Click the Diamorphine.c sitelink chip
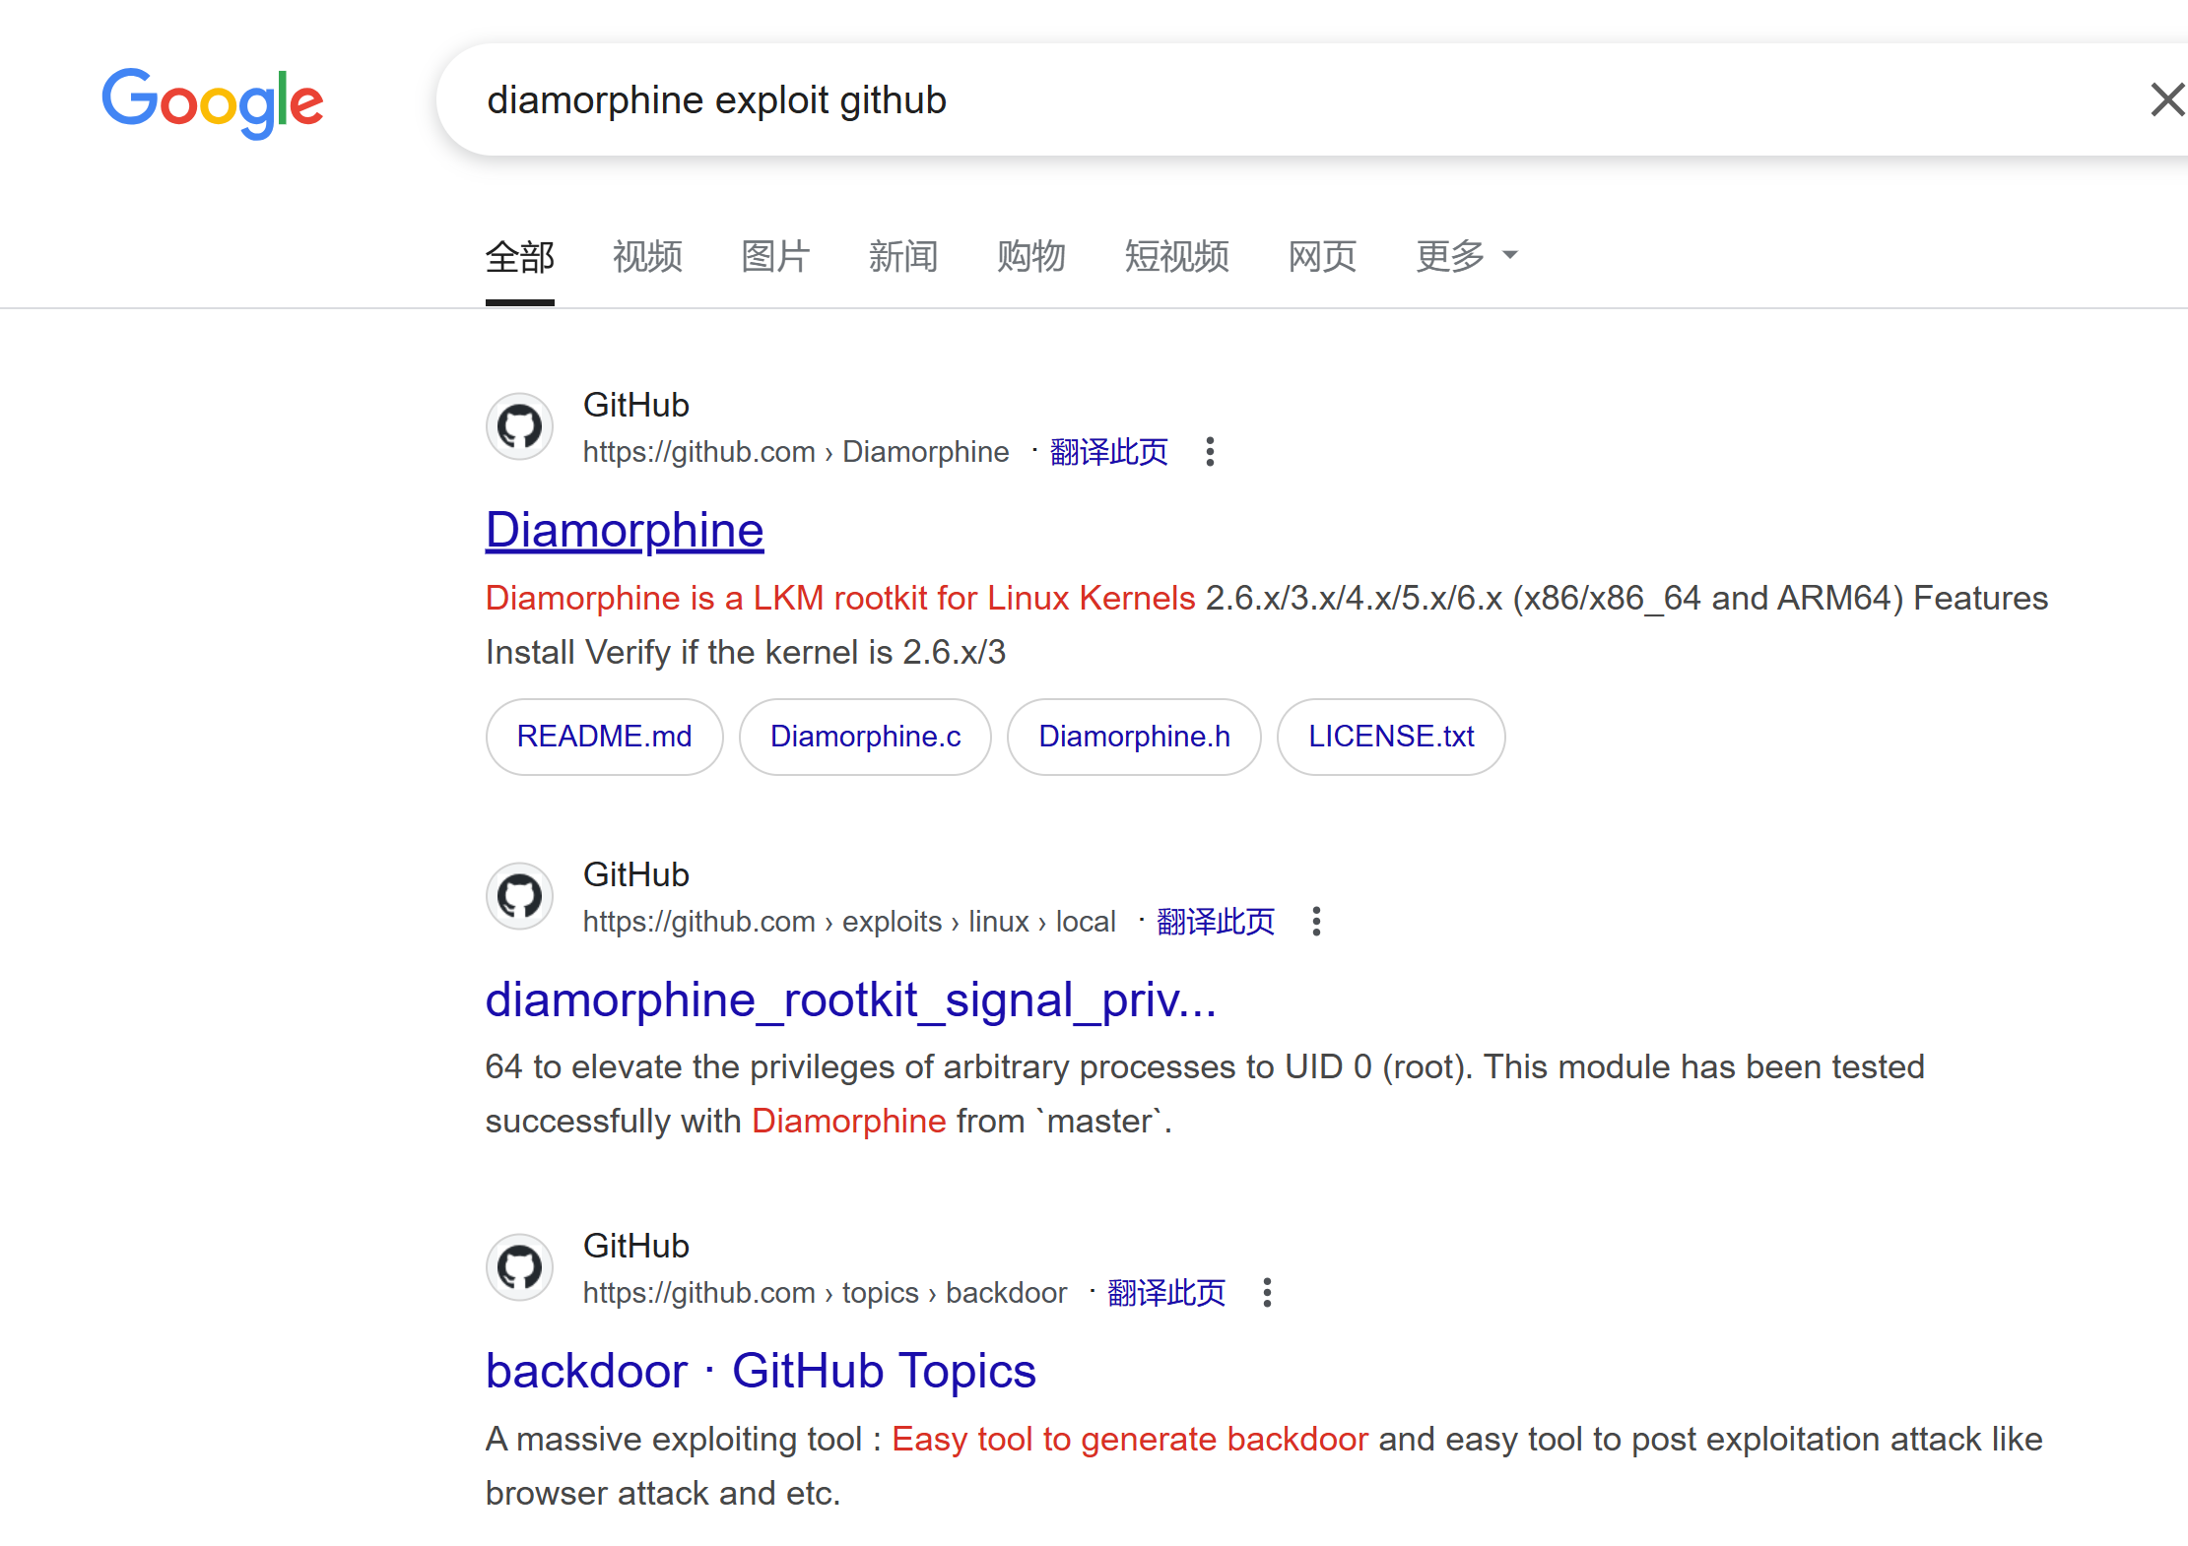2188x1546 pixels. pos(865,737)
